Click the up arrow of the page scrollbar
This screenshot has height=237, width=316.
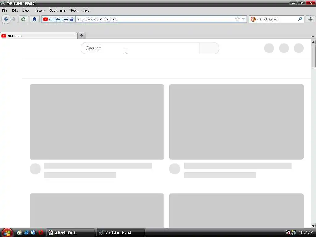[313, 42]
